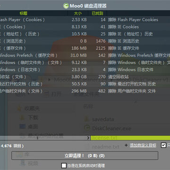Screen dimensions: 170x170
Task: Click the 清空回收站 description text
Action: [x=118, y=77]
